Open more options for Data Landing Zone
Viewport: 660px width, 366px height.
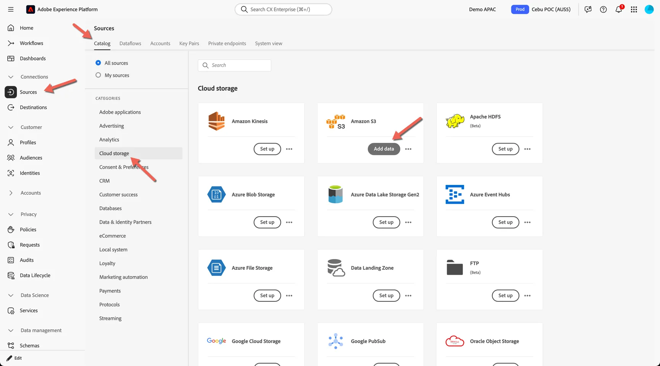point(408,296)
